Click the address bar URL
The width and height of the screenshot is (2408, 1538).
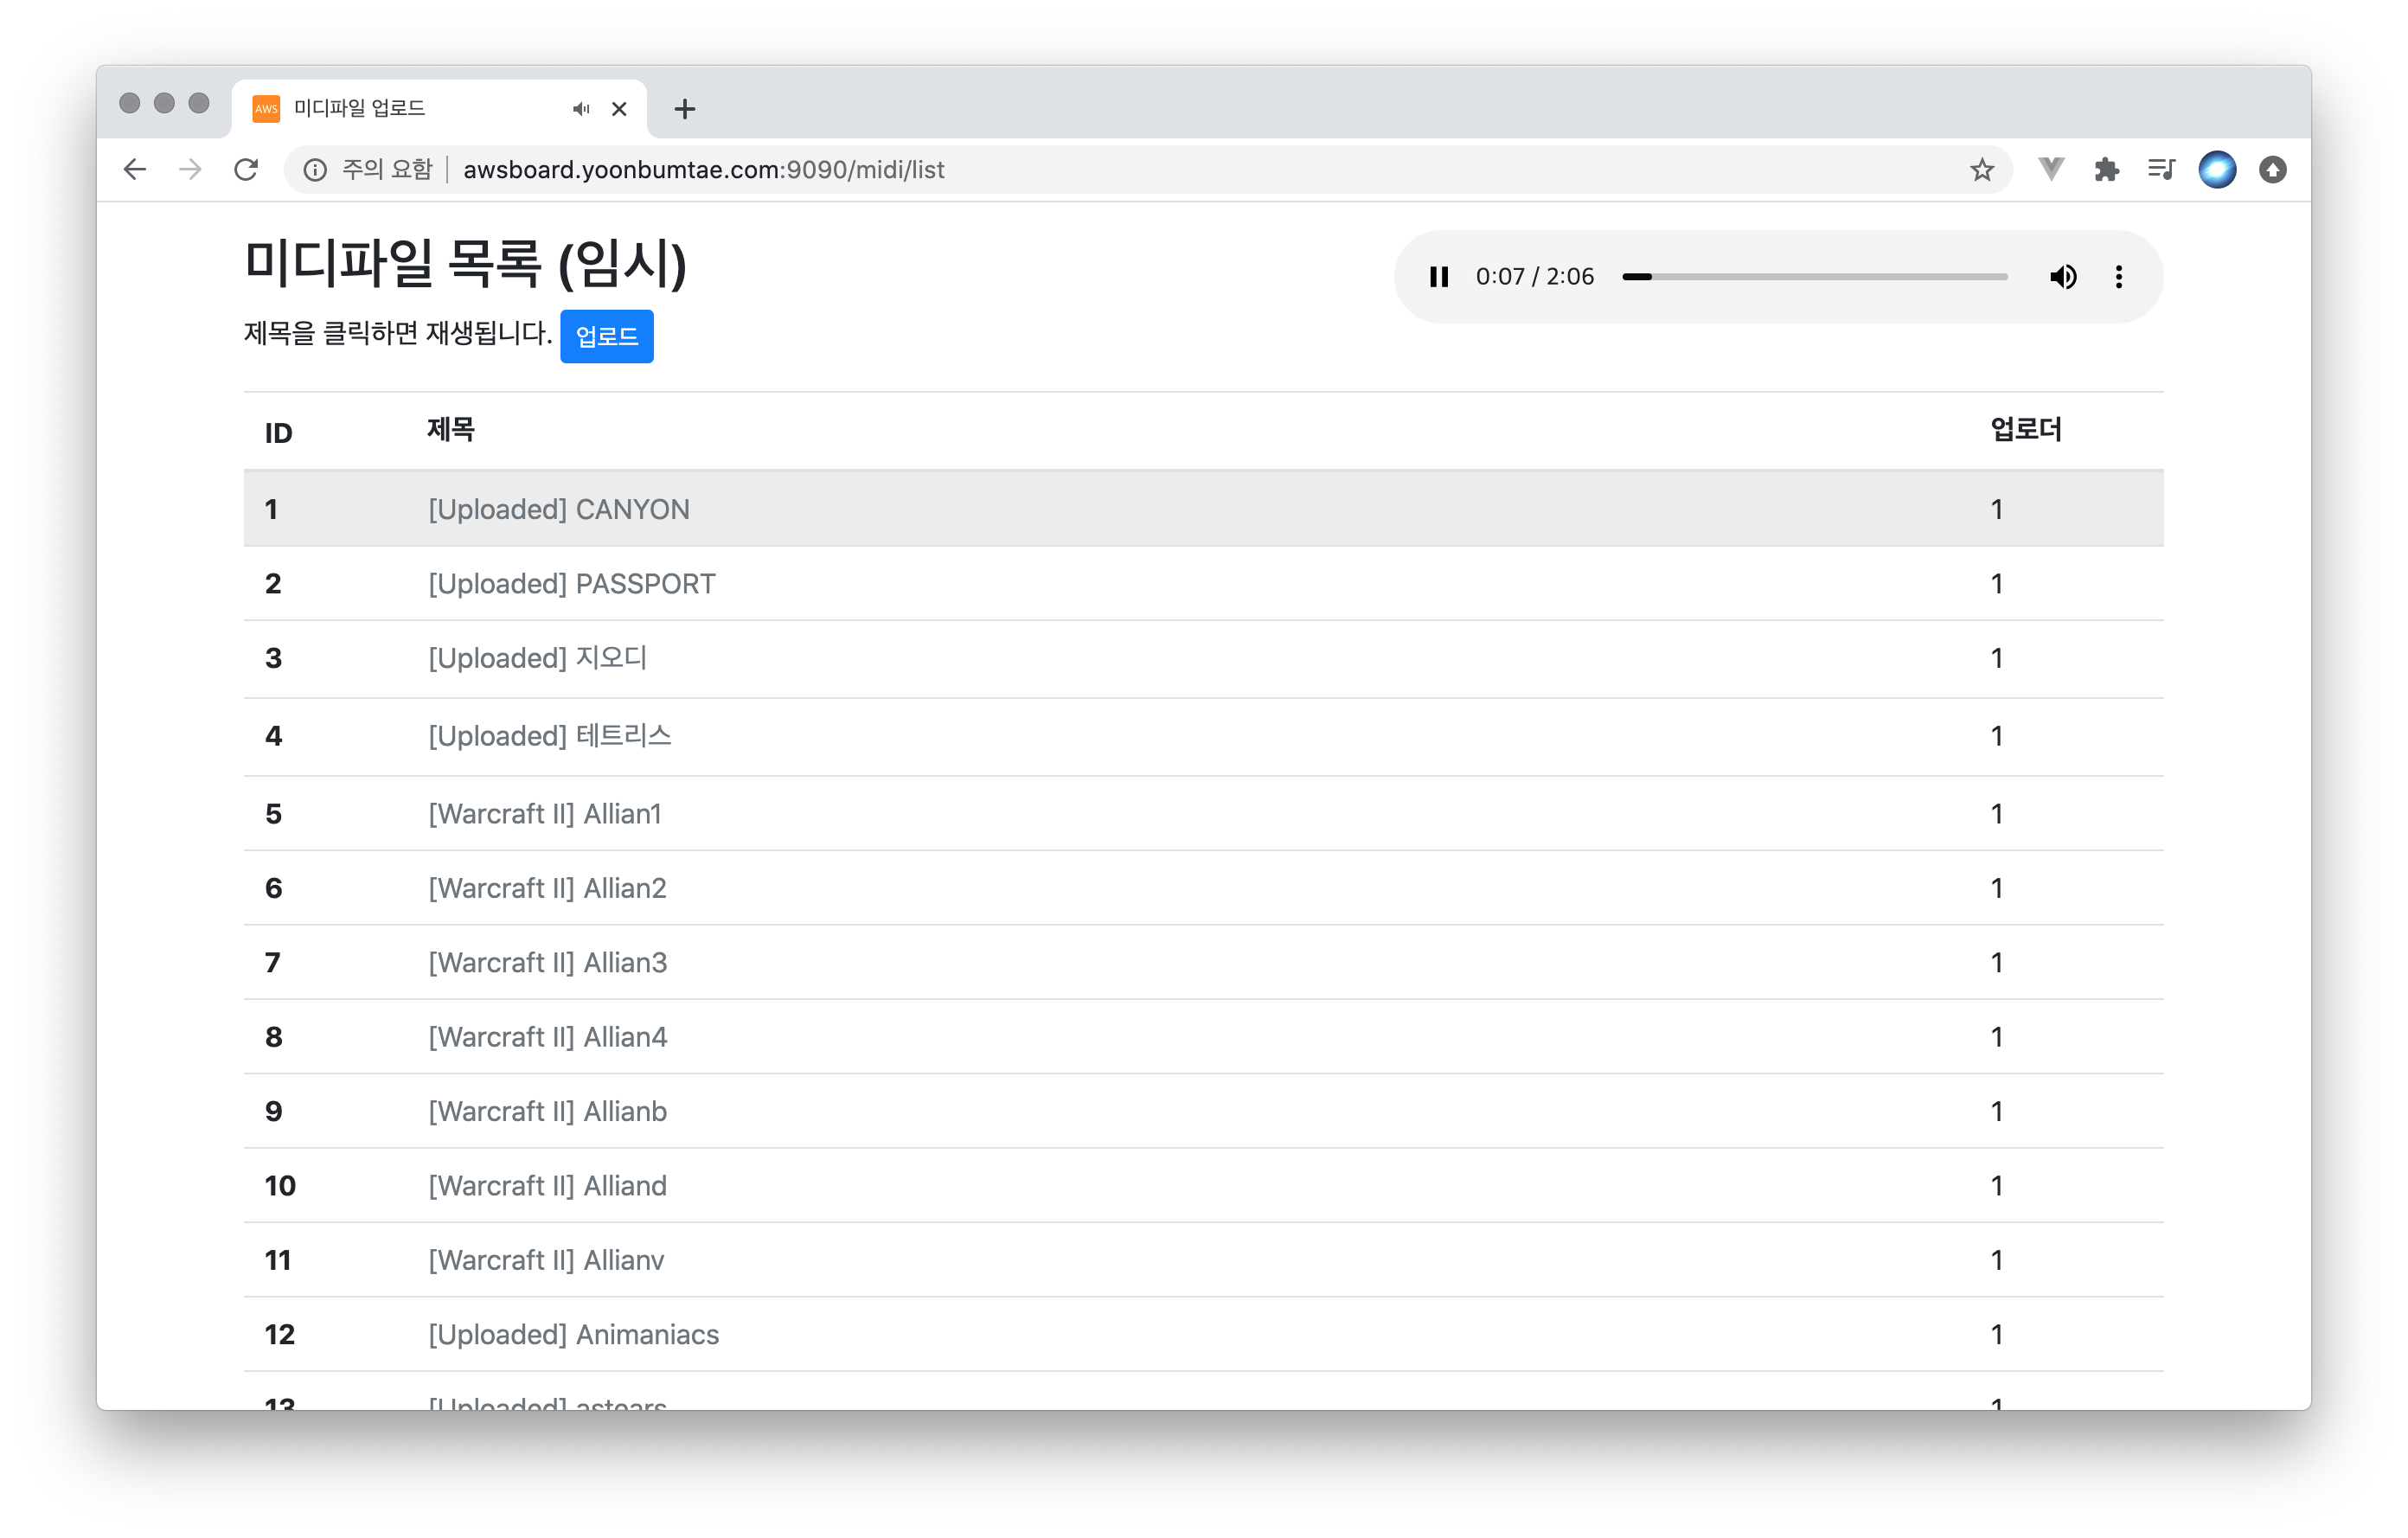point(703,170)
